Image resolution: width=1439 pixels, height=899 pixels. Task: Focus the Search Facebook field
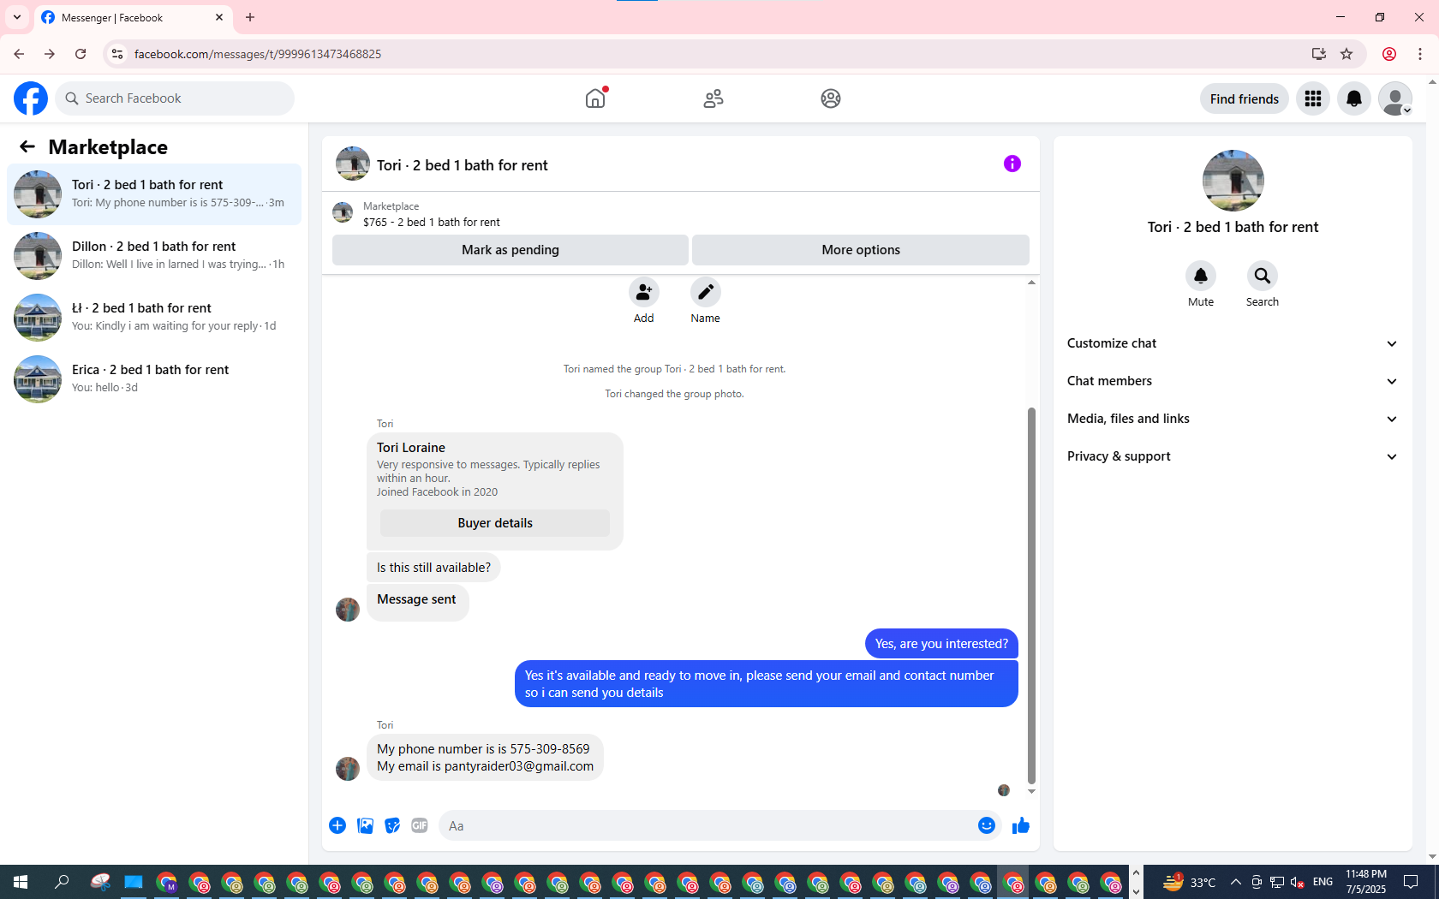175,98
